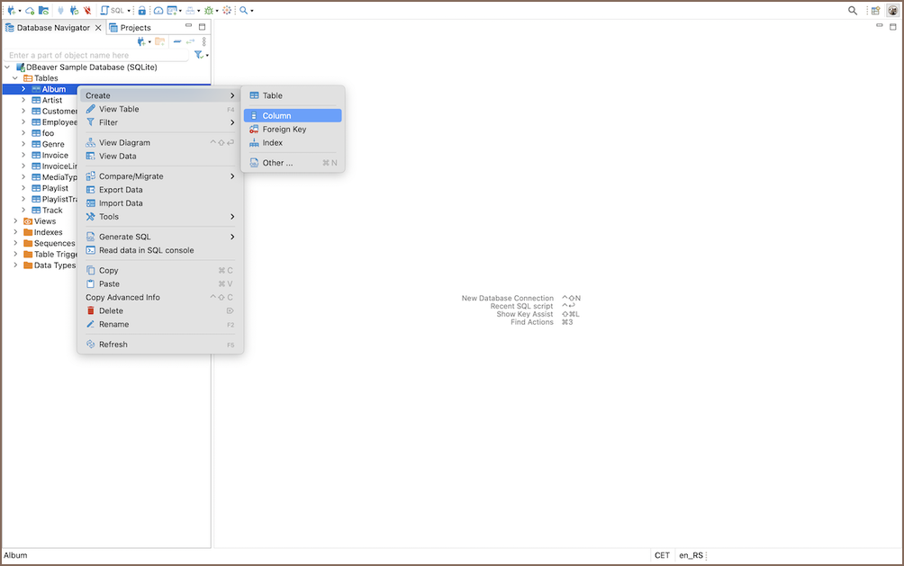Viewport: 904px width, 566px height.
Task: Click the red Disconnect plug icon
Action: (x=86, y=10)
